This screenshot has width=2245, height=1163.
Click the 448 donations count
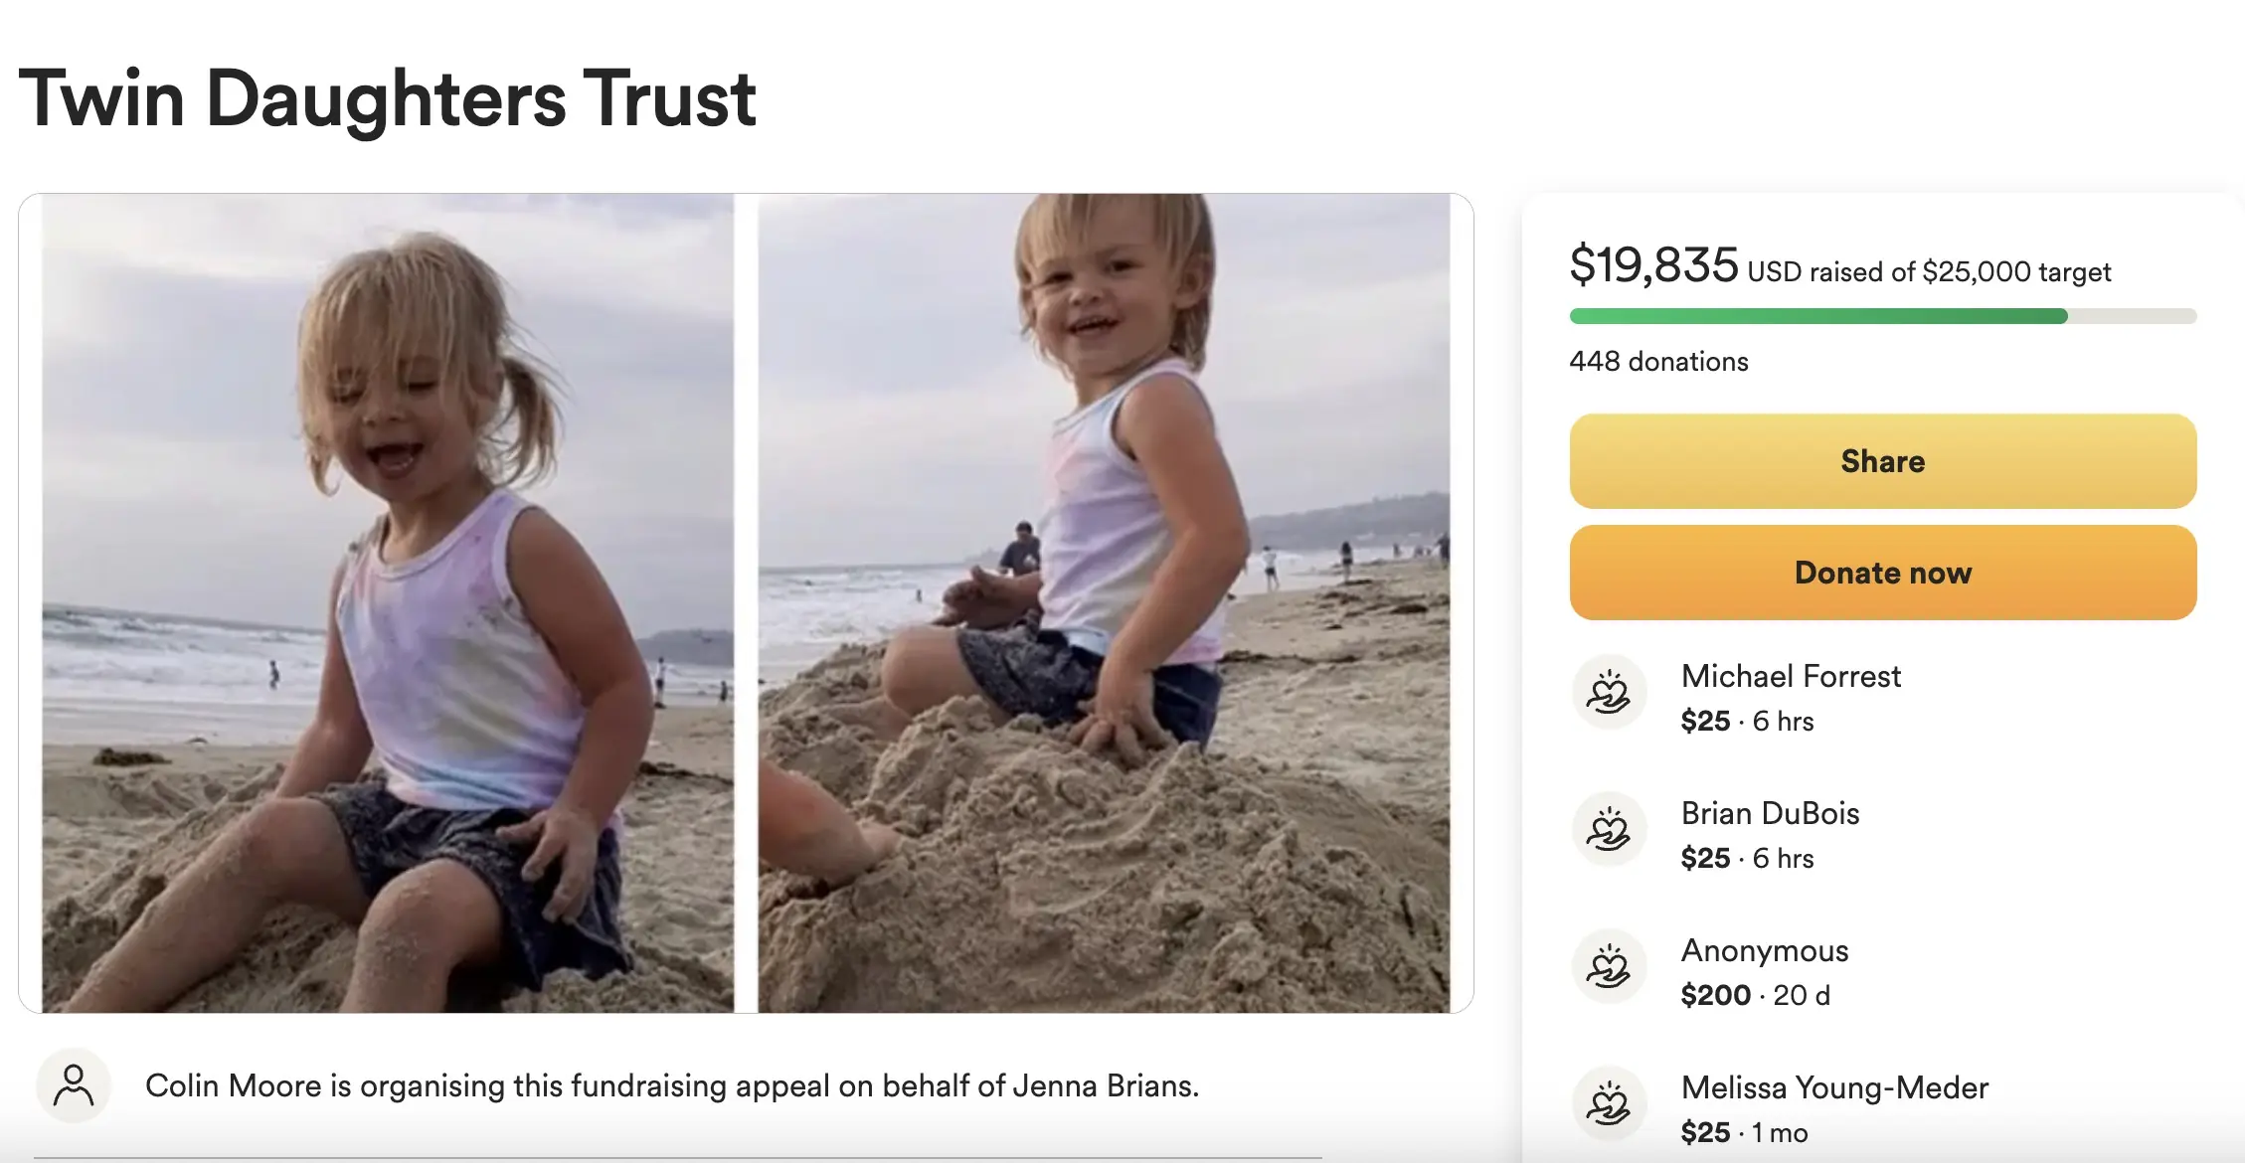pos(1658,362)
